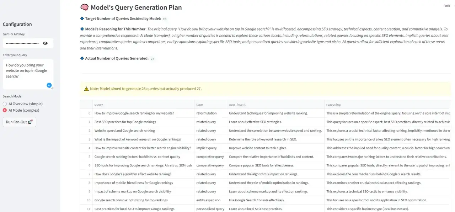Click the Run Fan-Out button
This screenshot has width=455, height=212.
pyautogui.click(x=19, y=122)
